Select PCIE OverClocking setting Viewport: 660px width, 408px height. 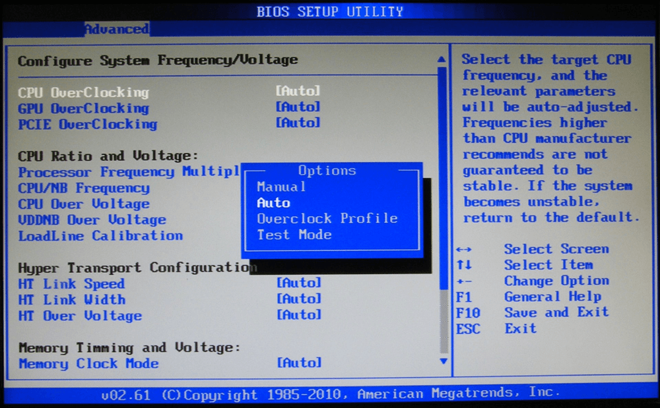pos(88,125)
